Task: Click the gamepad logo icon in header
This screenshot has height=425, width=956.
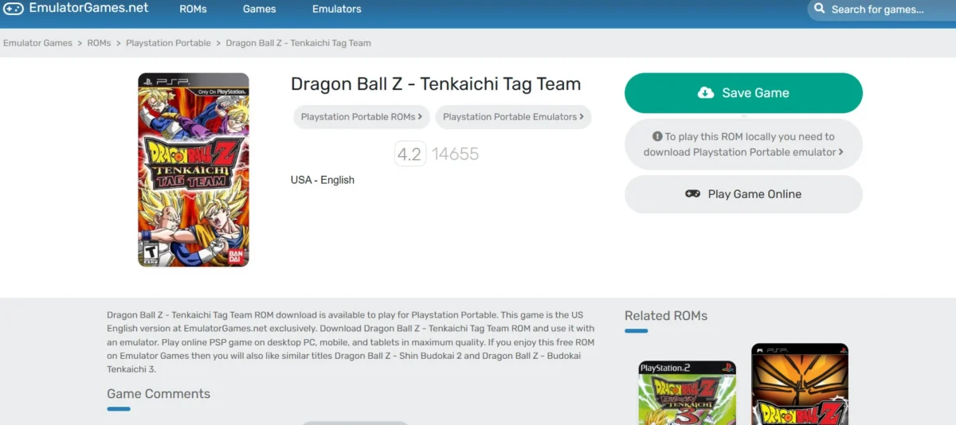Action: [13, 9]
